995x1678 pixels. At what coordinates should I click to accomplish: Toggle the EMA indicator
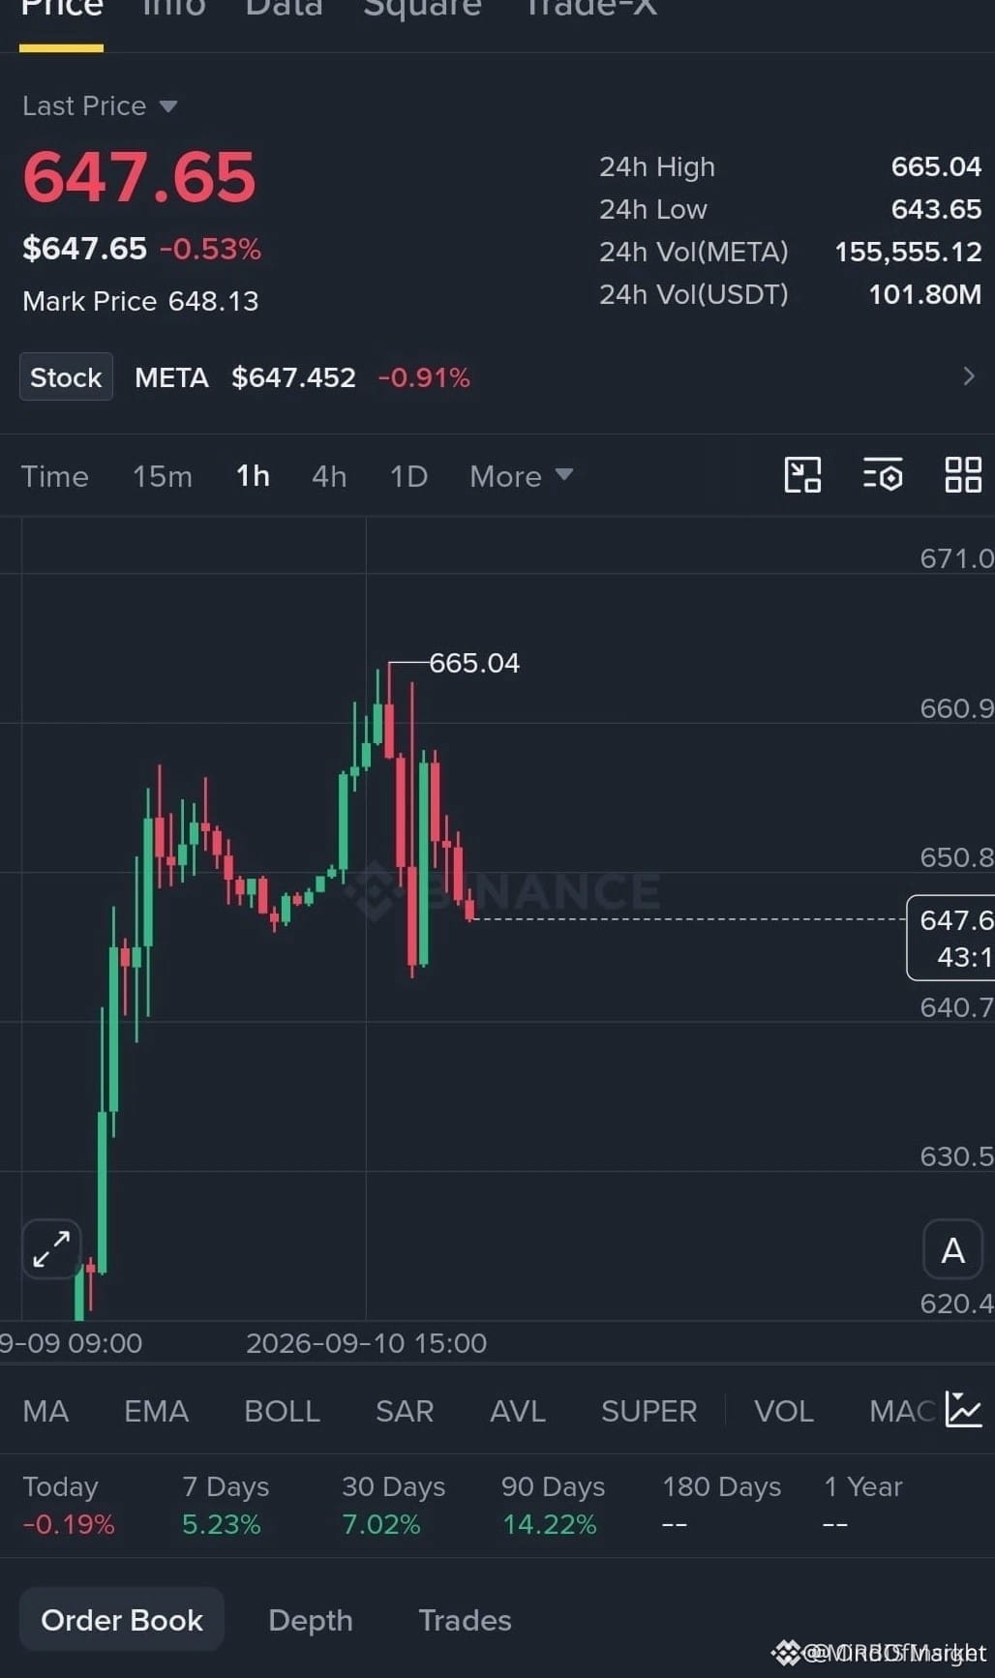point(156,1411)
